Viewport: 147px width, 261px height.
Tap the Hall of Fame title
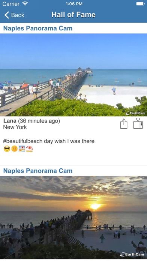coord(73,15)
